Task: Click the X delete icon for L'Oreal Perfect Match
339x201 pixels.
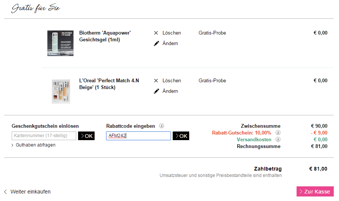Action: [x=156, y=81]
